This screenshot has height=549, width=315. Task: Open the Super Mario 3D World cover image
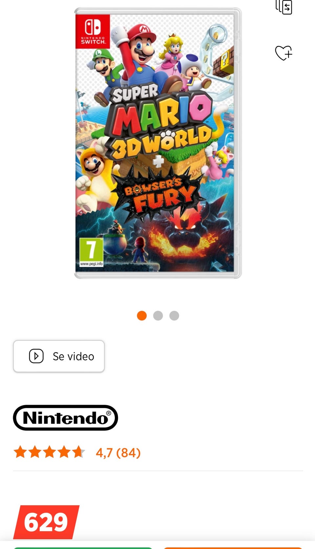point(158,143)
